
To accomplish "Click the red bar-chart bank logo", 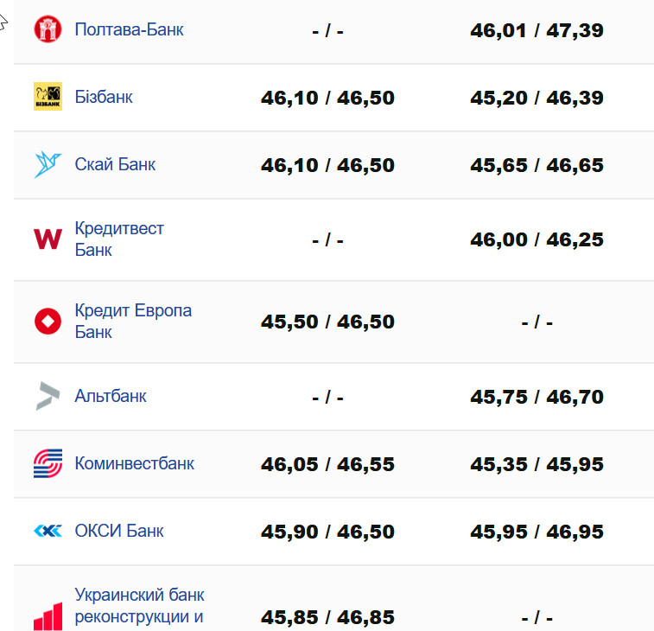I will click(x=48, y=615).
